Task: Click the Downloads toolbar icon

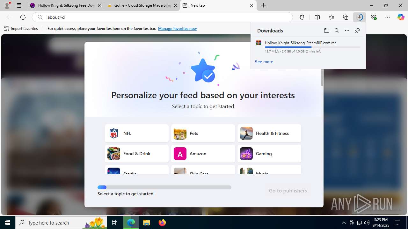Action: click(360, 17)
